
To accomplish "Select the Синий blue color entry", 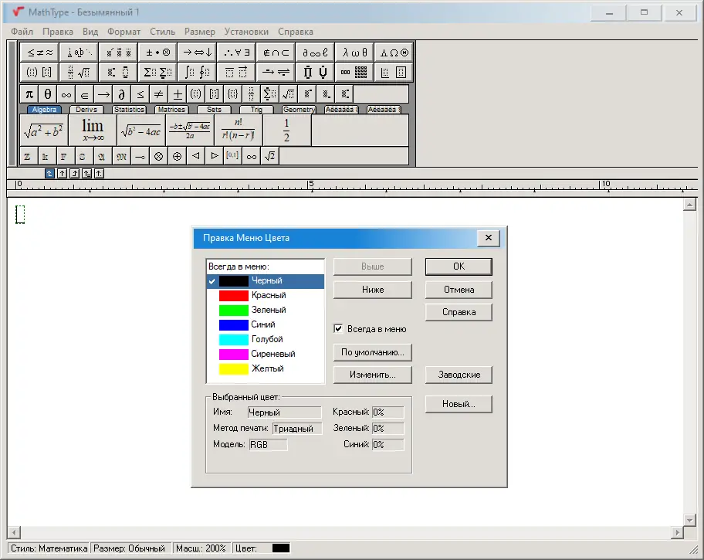I will tap(266, 324).
